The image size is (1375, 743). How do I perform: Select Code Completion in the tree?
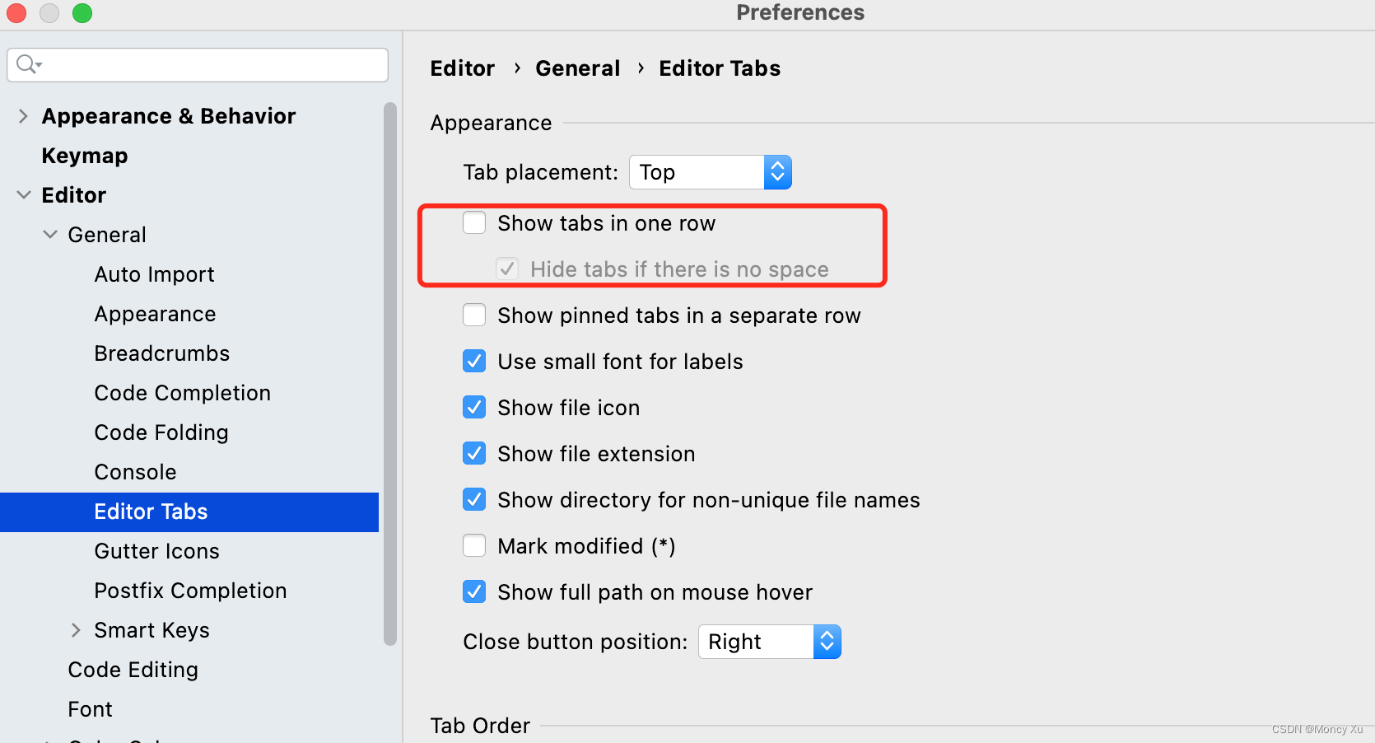click(182, 393)
